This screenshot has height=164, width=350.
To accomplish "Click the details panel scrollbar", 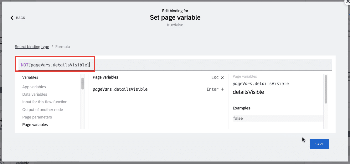I will pyautogui.click(x=326, y=89).
